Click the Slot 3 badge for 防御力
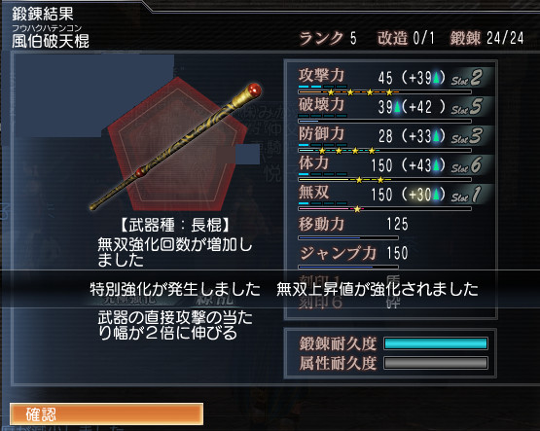 [467, 136]
